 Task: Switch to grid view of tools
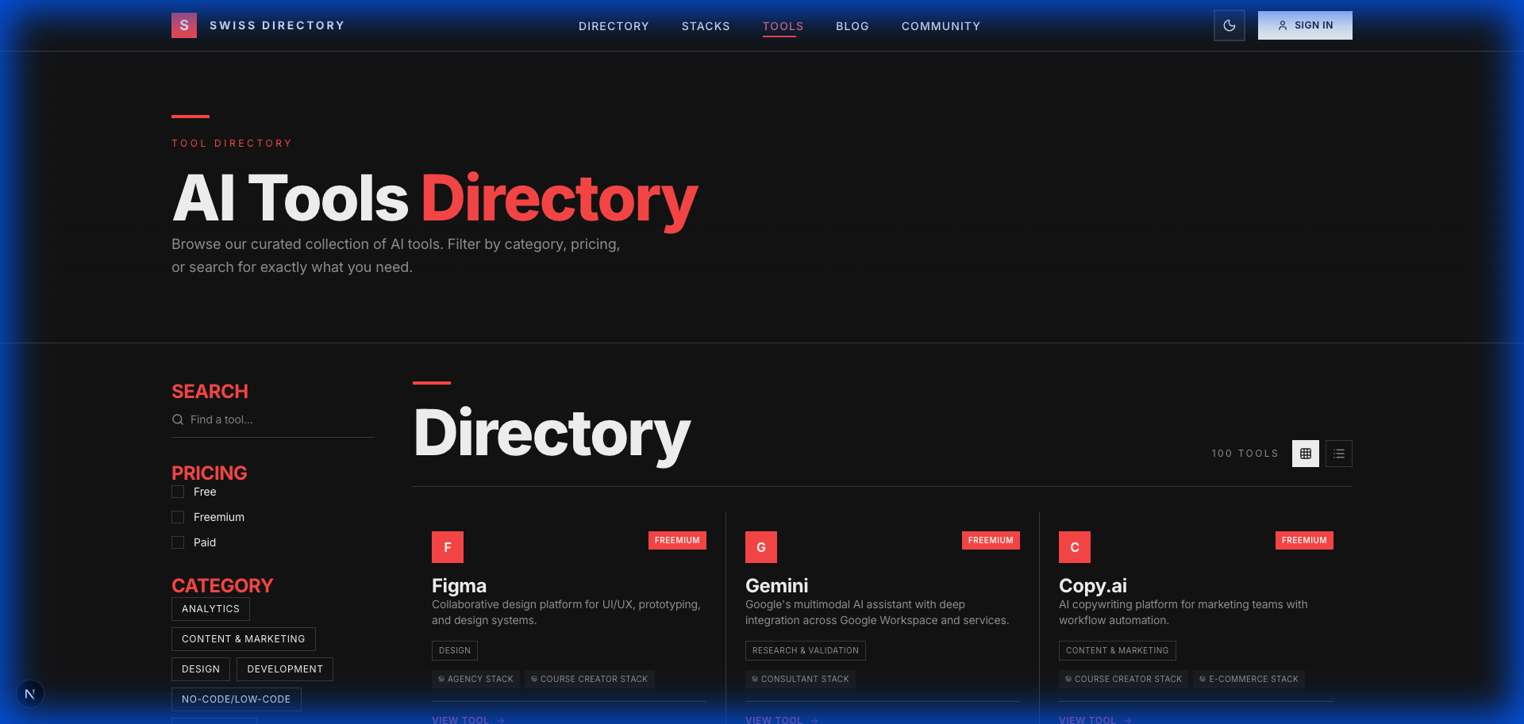(x=1305, y=453)
